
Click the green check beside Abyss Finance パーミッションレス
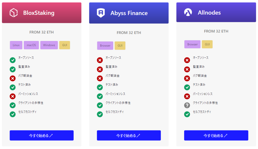[100, 96]
